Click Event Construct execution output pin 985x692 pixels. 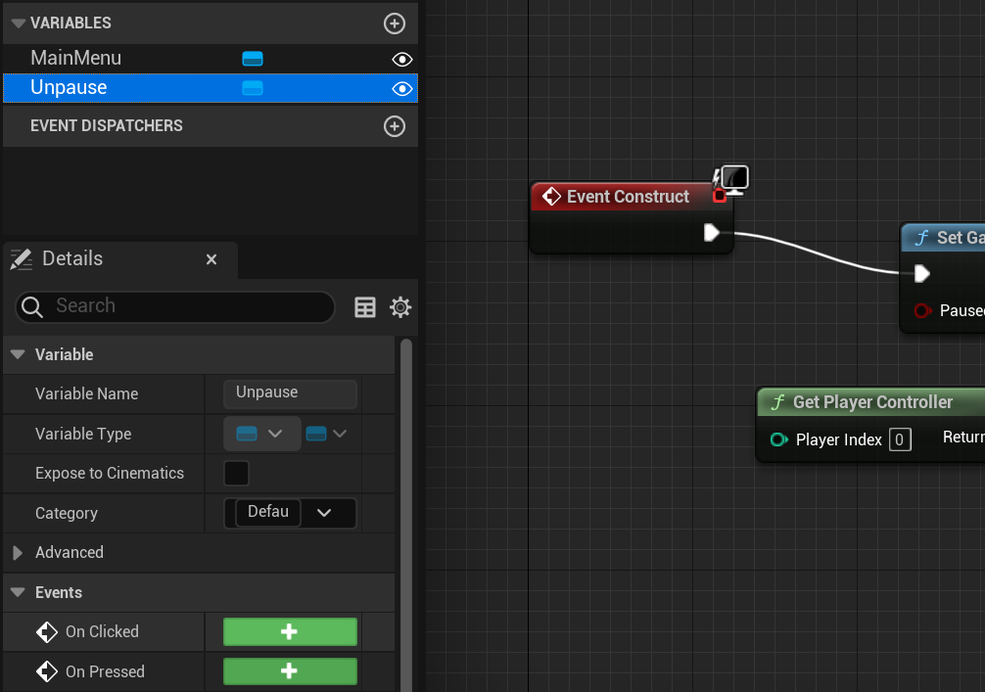[x=711, y=232]
